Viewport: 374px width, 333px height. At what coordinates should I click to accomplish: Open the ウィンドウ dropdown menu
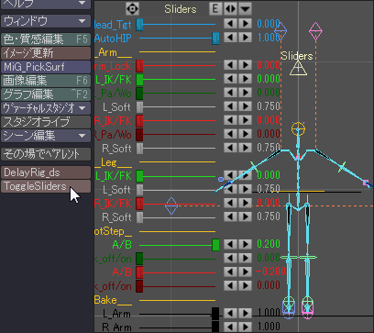click(46, 21)
